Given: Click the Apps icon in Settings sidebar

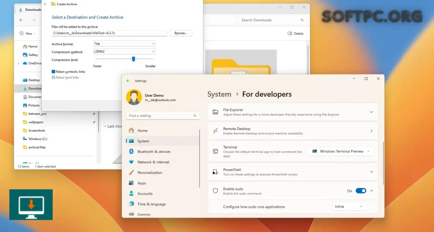Looking at the screenshot, I should 131,183.
